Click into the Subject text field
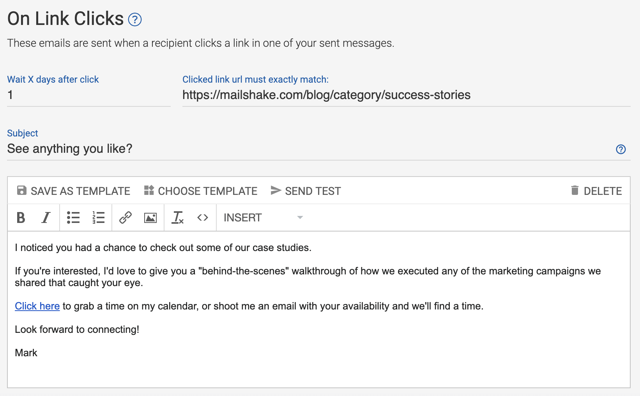The height and width of the screenshot is (396, 640). (308, 149)
